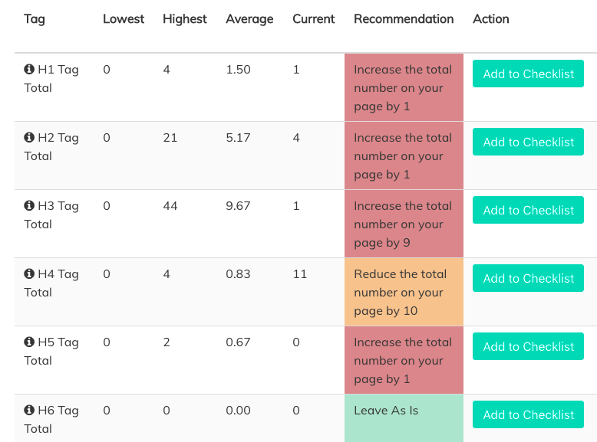Add H1 Tag Total to checklist
Screen dimensions: 597x442
pos(528,74)
